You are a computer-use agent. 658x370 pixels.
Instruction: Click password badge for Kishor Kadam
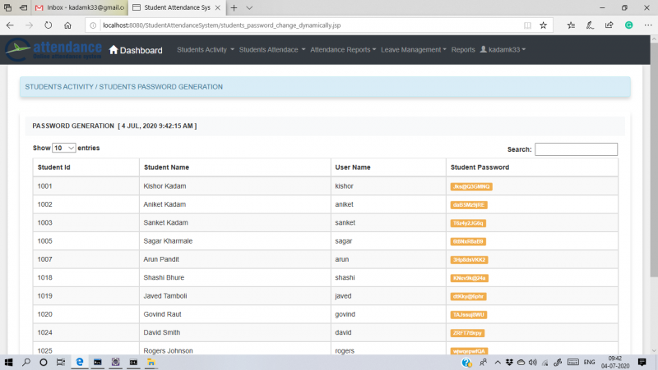[x=471, y=187]
